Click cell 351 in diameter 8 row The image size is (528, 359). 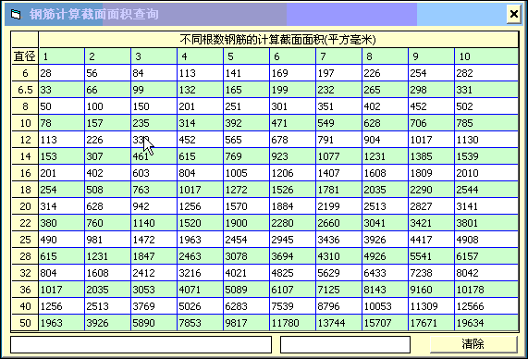[x=338, y=106]
